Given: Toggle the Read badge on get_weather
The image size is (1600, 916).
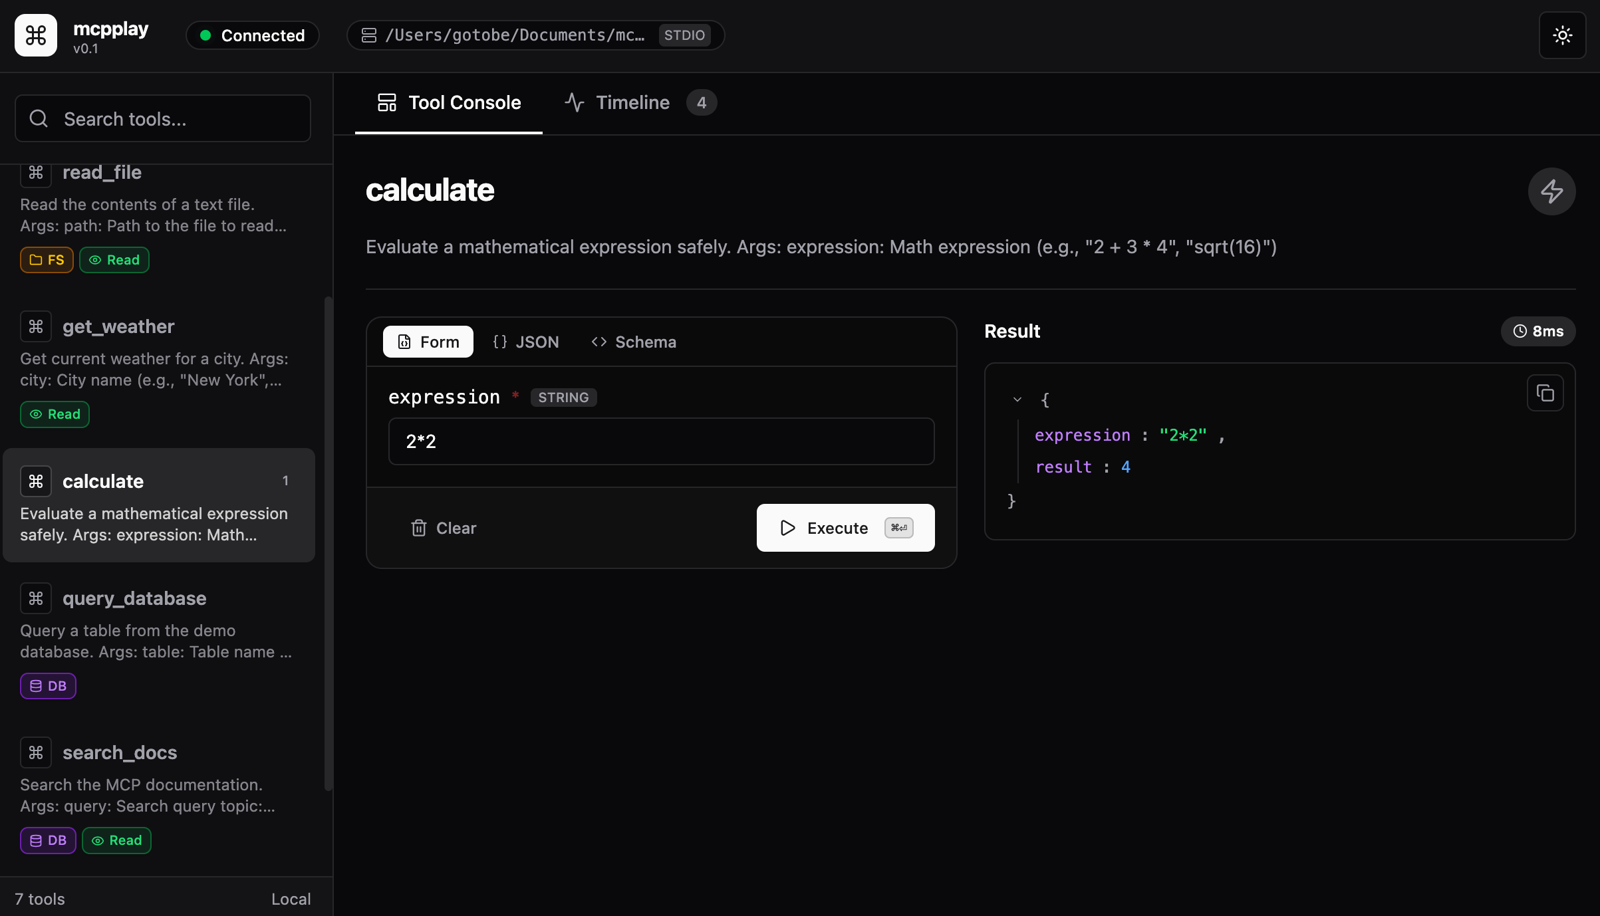Looking at the screenshot, I should click(55, 413).
